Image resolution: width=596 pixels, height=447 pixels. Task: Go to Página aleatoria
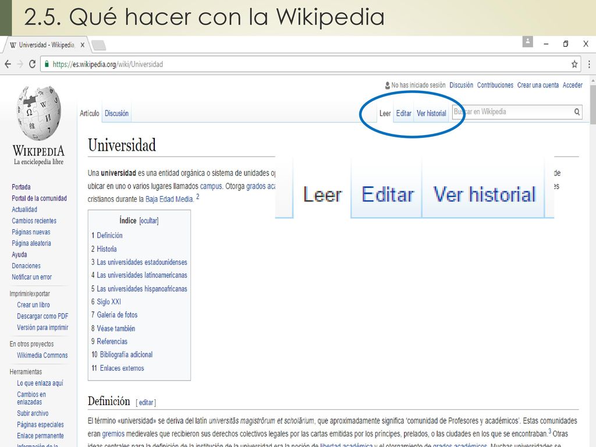pyautogui.click(x=31, y=243)
